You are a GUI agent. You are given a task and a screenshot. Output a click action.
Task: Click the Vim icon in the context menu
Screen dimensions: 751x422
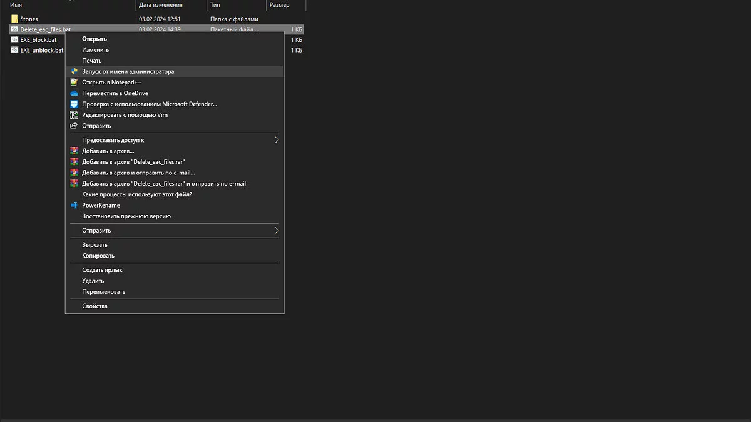point(74,115)
